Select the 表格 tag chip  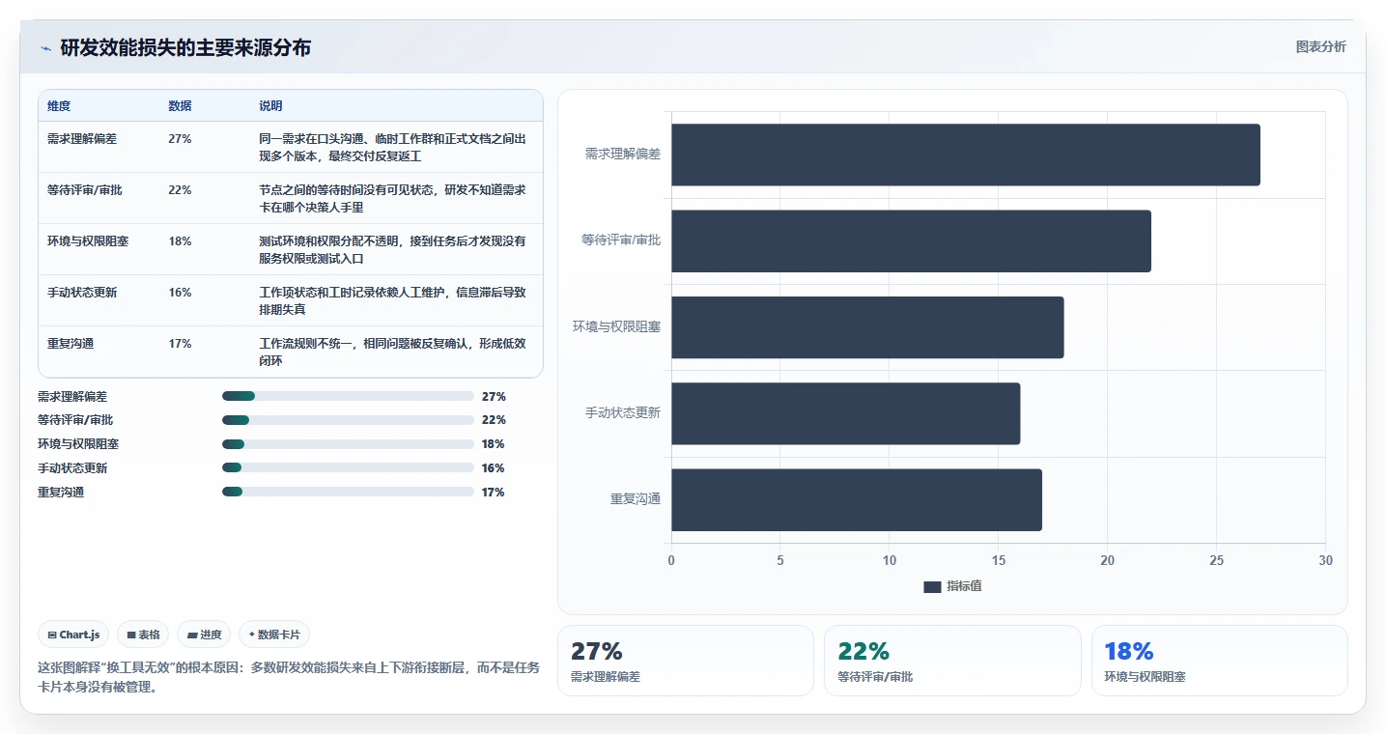[x=143, y=635]
